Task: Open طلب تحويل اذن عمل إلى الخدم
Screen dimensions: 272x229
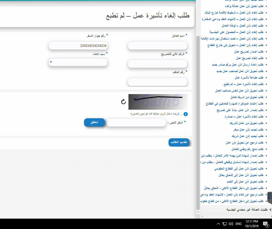Action: (245, 182)
